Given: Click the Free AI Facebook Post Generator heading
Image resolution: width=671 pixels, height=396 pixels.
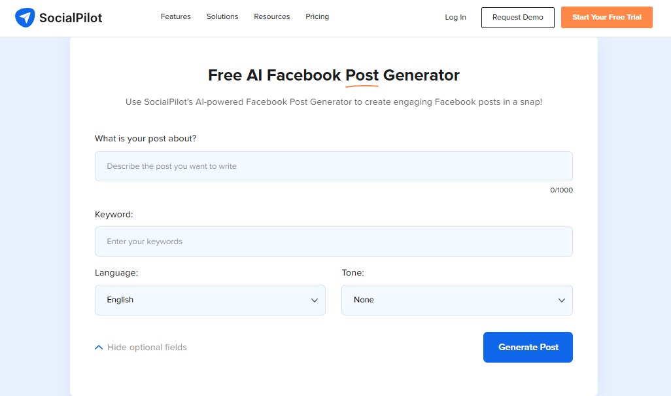Looking at the screenshot, I should click(x=334, y=75).
